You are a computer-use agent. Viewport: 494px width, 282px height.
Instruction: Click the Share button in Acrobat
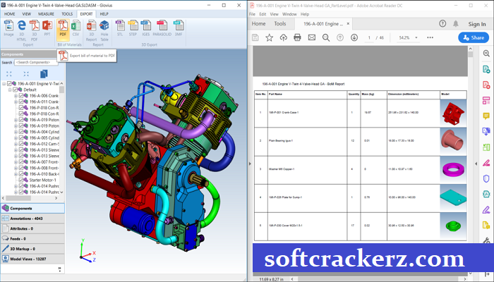tap(474, 37)
